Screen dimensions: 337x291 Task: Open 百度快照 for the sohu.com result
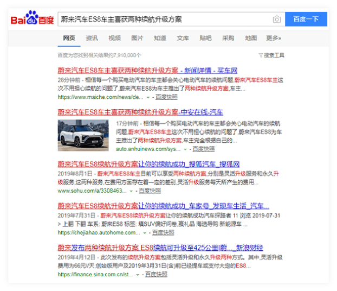coord(150,191)
